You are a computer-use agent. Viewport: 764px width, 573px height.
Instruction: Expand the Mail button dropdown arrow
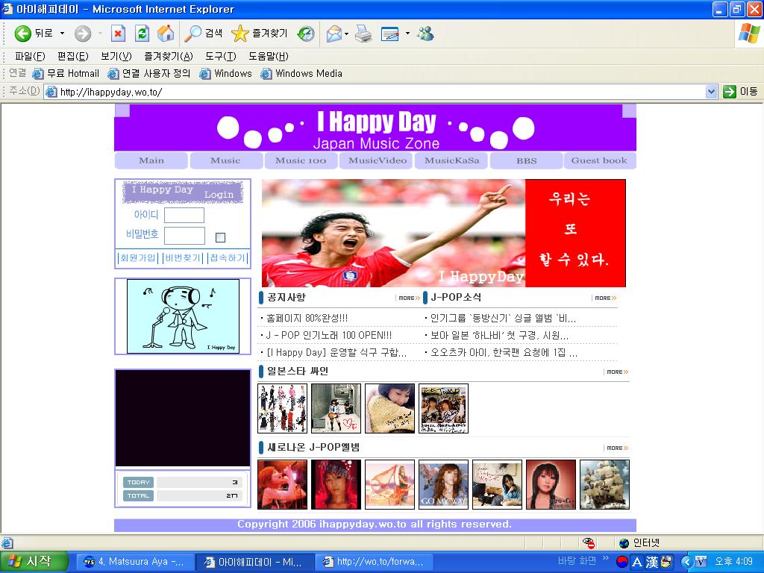pyautogui.click(x=348, y=34)
